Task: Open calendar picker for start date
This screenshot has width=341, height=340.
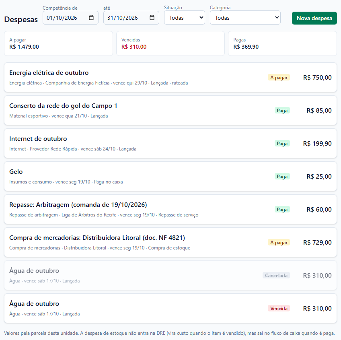Action: point(91,18)
